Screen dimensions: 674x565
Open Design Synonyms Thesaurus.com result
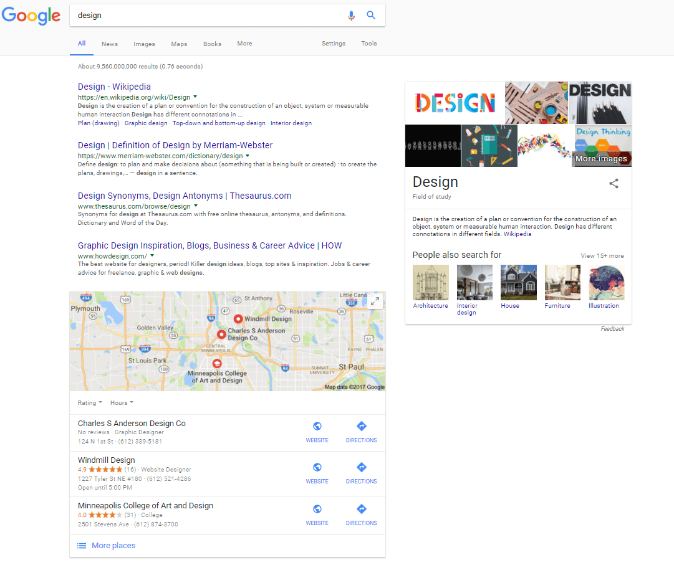[185, 196]
